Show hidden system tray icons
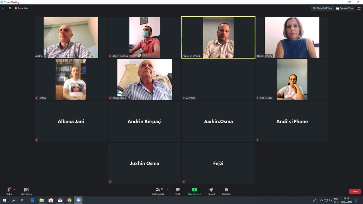Image resolution: width=363 pixels, height=204 pixels. [321, 200]
